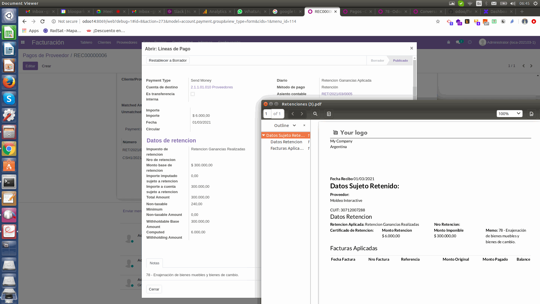Open Pagos de Proveedor breadcrumb

pyautogui.click(x=46, y=55)
